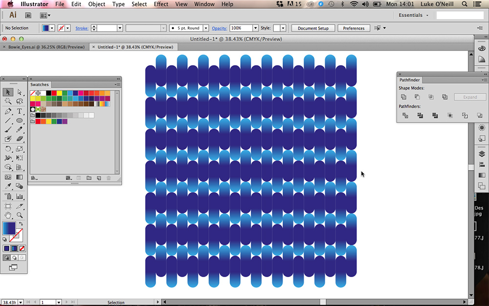Open the Object menu
This screenshot has height=306, width=489.
pos(97,4)
